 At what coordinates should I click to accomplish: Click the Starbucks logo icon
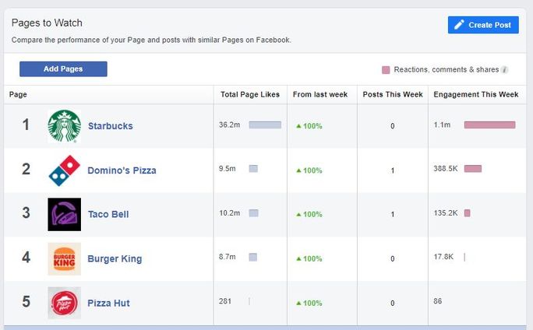coord(64,126)
